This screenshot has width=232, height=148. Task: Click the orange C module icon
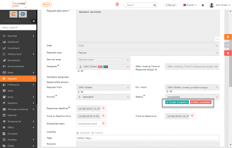pos(13,14)
